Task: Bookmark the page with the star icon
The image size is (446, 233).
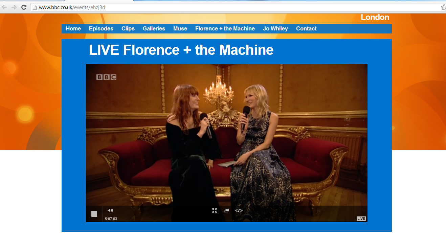Action: click(444, 7)
